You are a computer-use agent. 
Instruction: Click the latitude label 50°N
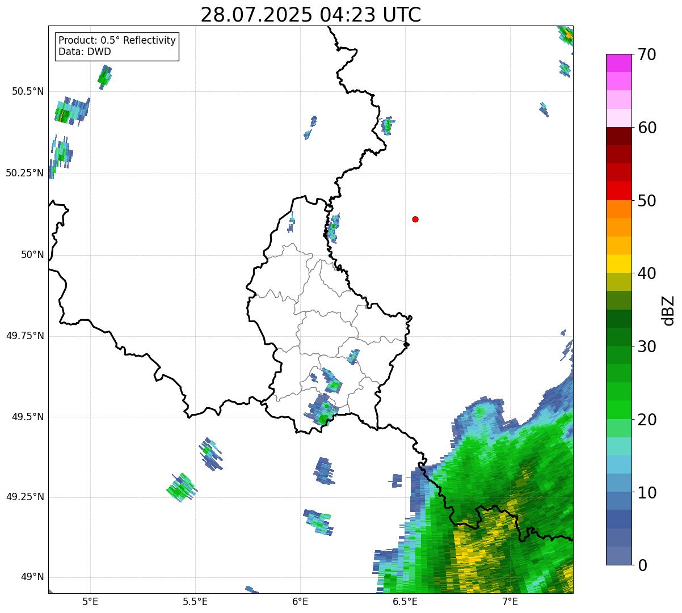click(32, 255)
